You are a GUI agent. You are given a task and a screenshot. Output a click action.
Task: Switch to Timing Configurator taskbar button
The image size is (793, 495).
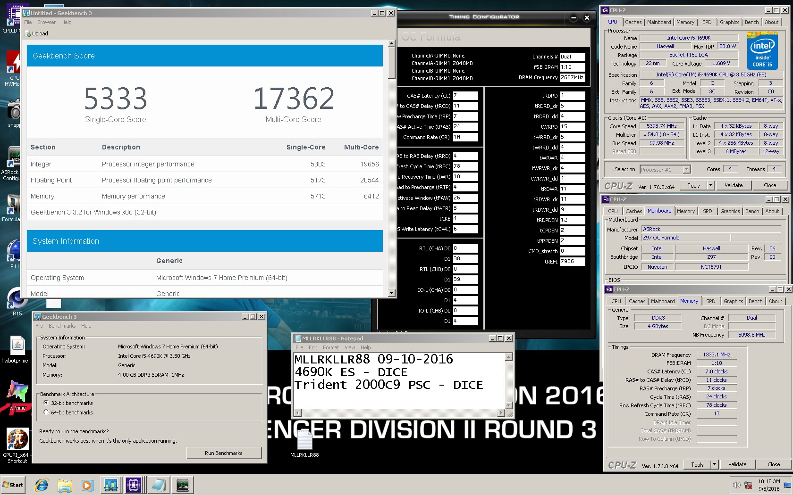(183, 485)
